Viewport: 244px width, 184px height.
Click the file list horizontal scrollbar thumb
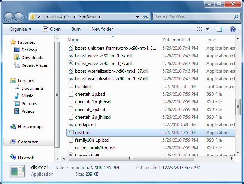131,158
